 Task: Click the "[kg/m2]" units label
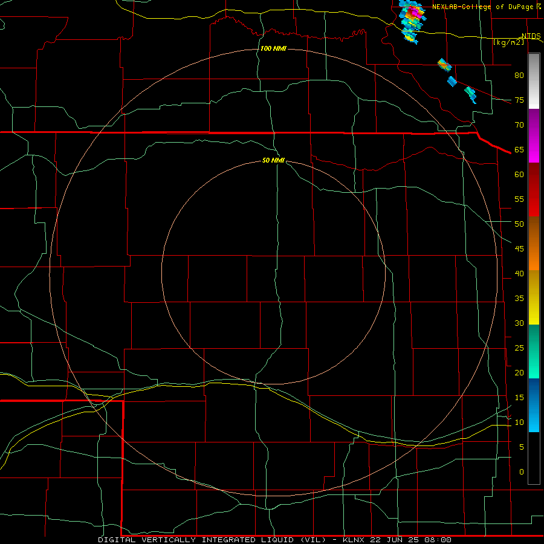point(508,42)
